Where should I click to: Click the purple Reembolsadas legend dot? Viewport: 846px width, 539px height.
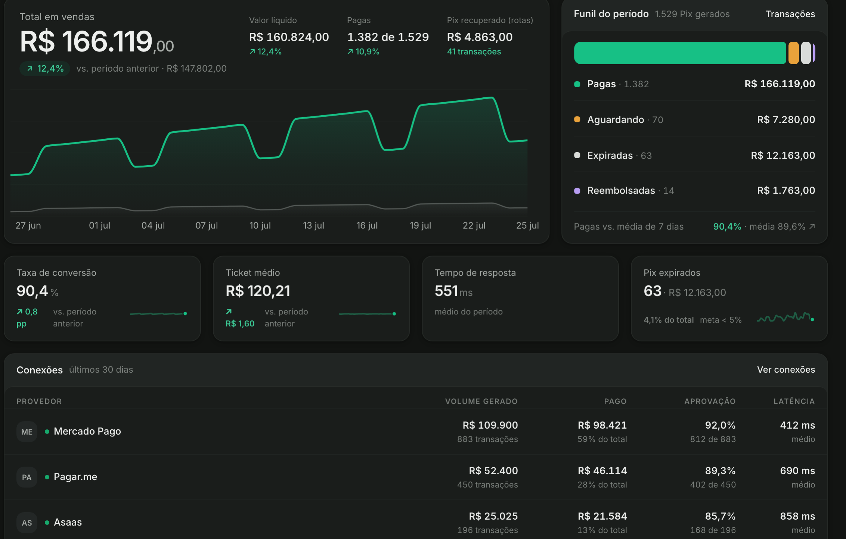point(577,191)
